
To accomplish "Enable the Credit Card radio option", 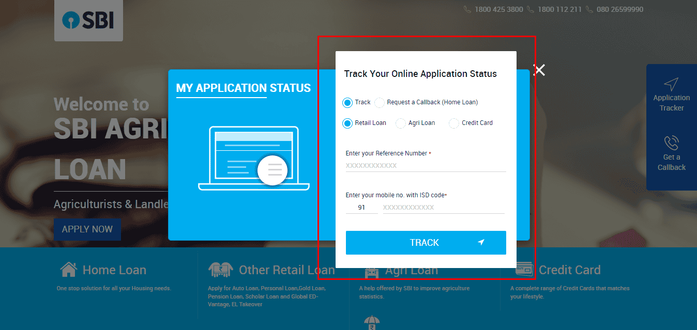I will [453, 123].
